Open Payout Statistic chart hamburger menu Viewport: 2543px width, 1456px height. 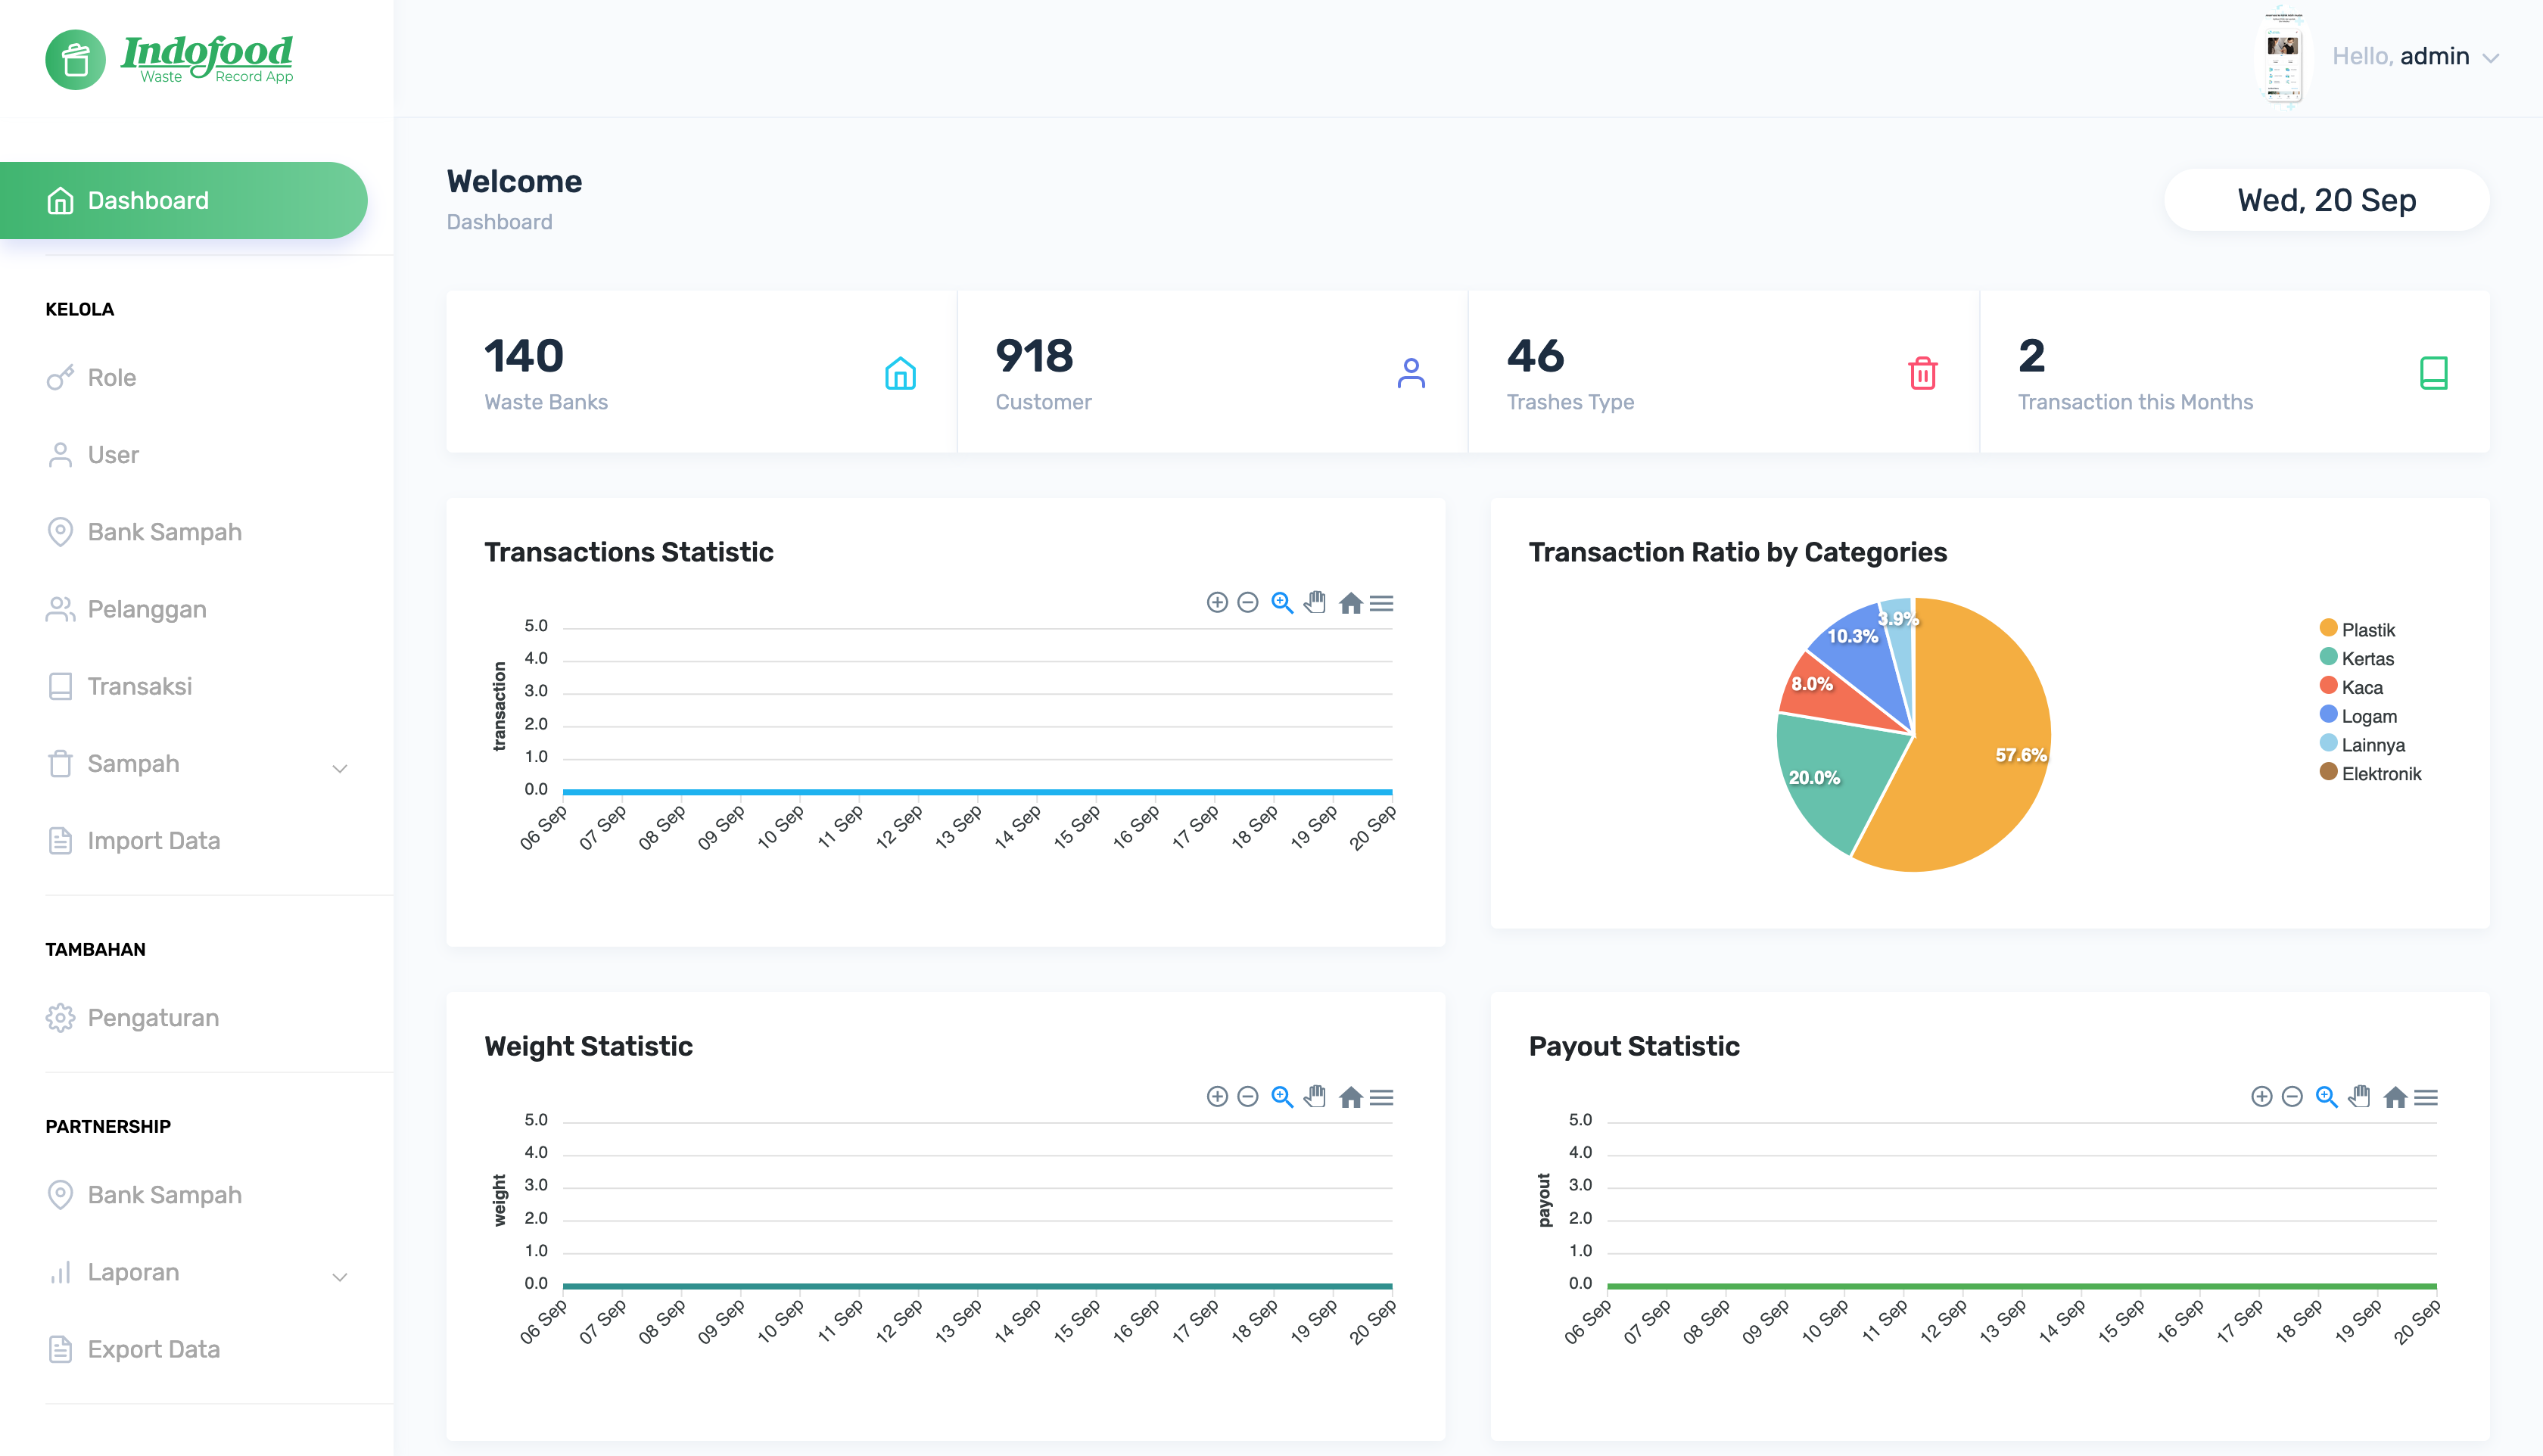(x=2425, y=1097)
